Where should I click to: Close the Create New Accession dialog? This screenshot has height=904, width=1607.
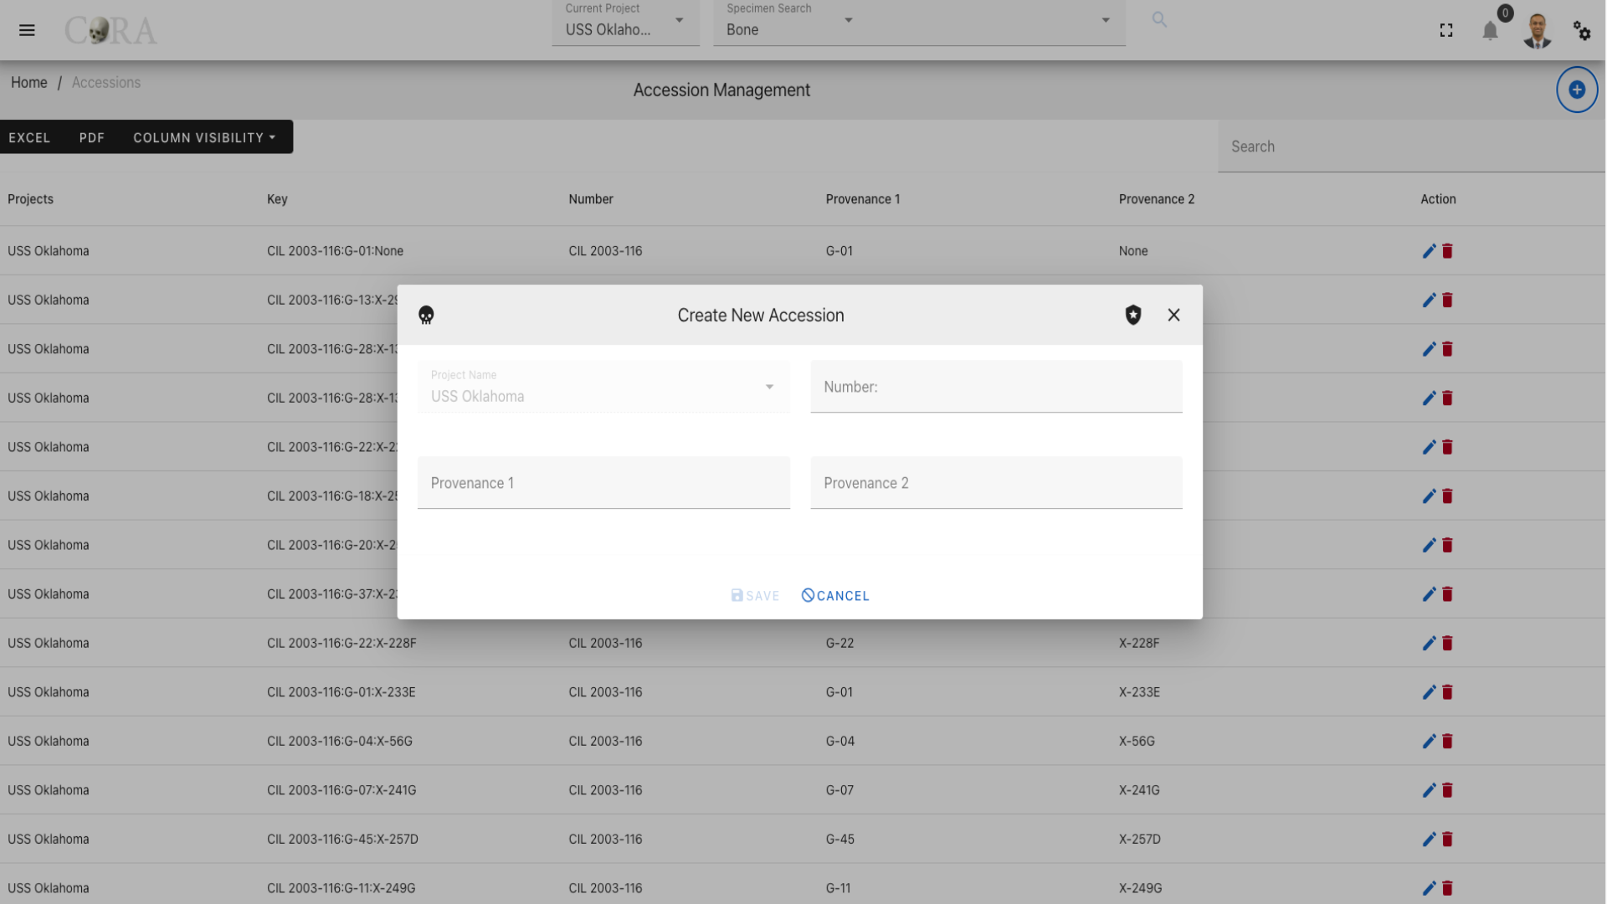1173,315
